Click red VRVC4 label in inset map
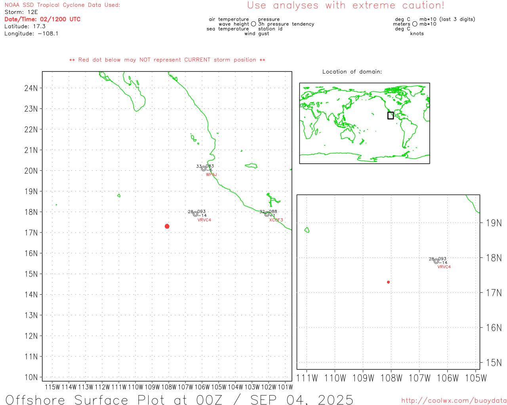507x405 pixels. (x=444, y=267)
